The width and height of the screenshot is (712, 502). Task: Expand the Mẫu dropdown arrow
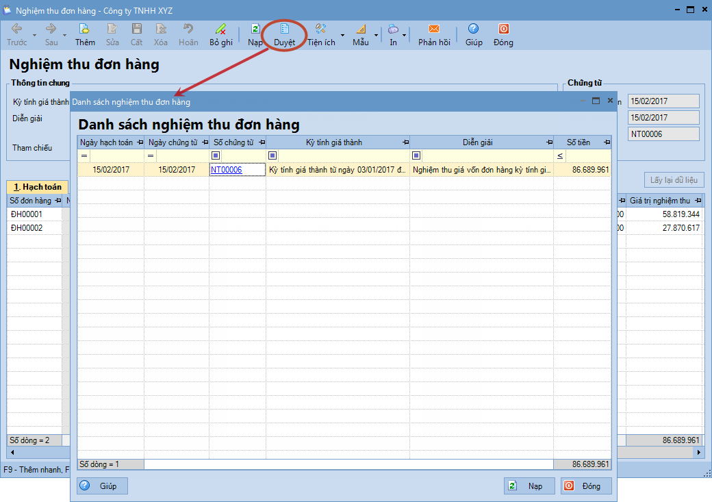point(375,35)
